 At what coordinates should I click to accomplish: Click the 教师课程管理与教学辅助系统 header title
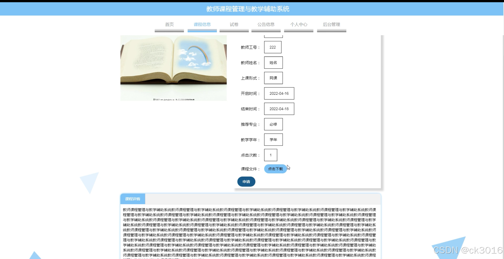pos(248,9)
